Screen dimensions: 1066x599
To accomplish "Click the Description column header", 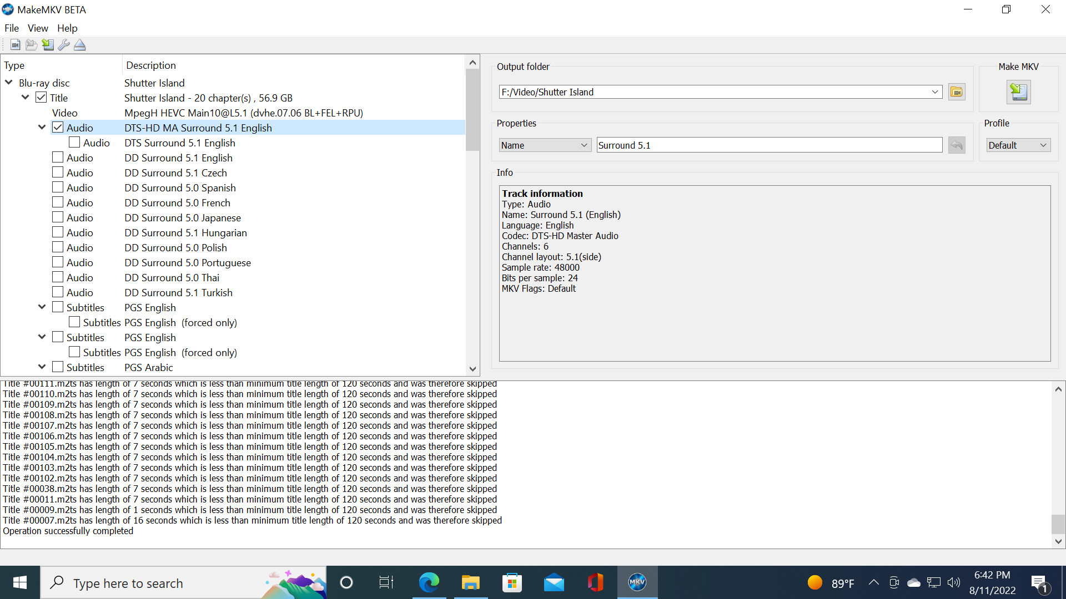I will pos(151,65).
